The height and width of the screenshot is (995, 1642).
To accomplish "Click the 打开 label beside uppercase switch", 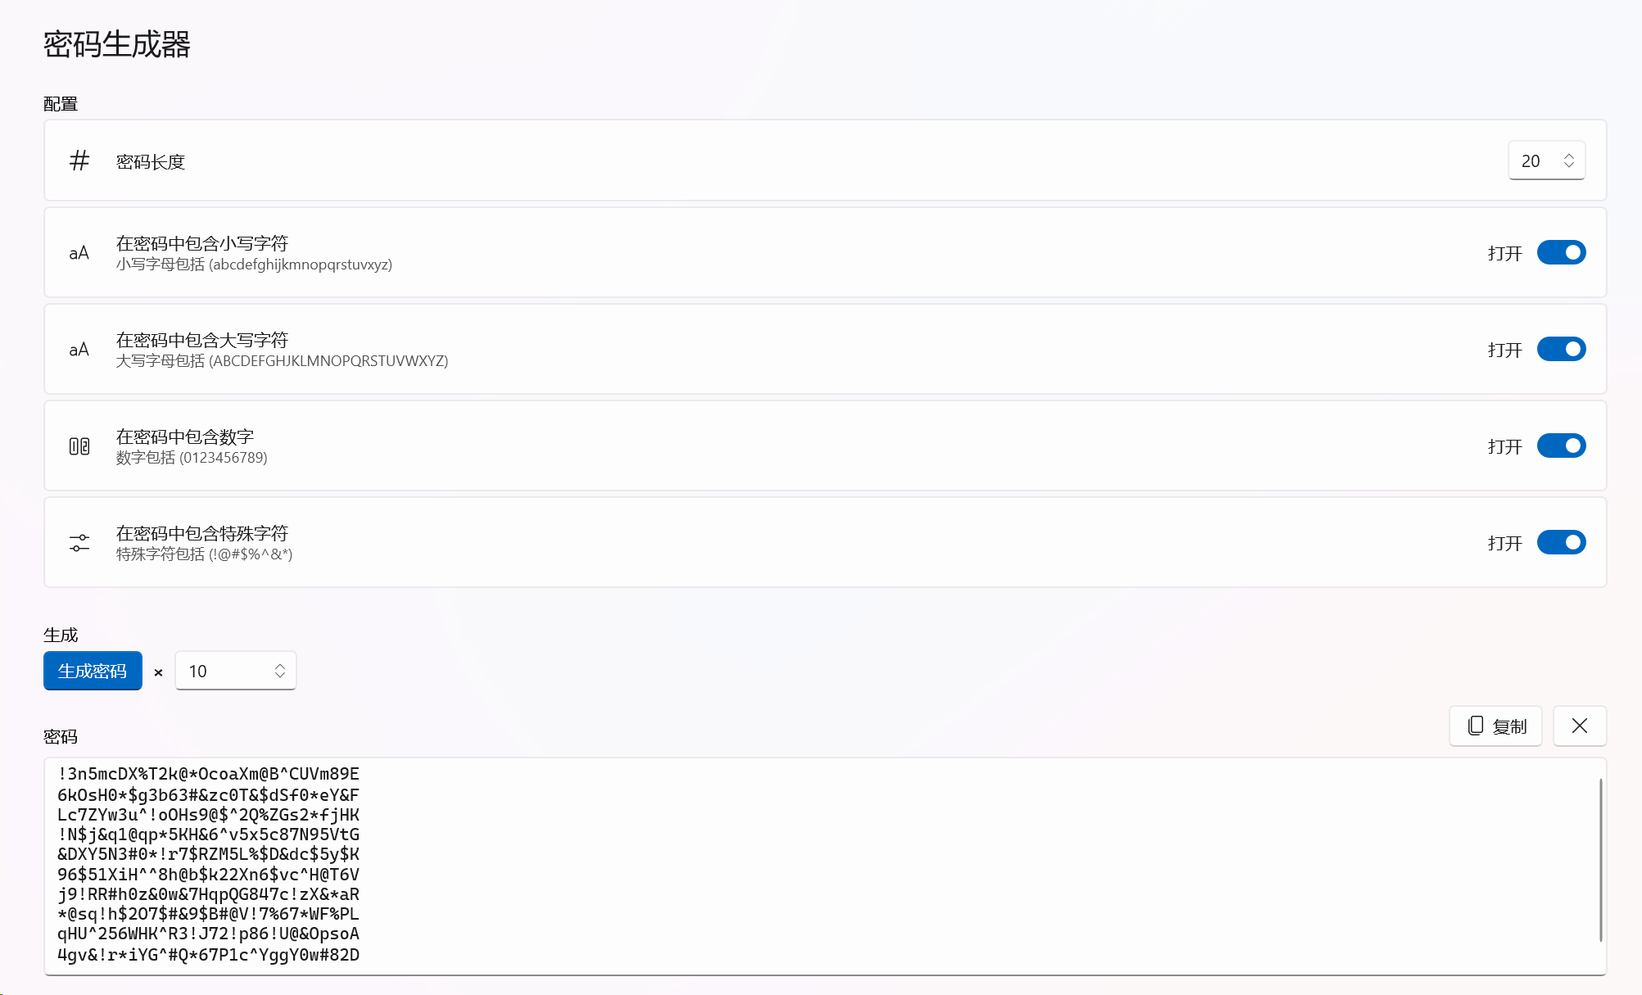I will [1504, 350].
